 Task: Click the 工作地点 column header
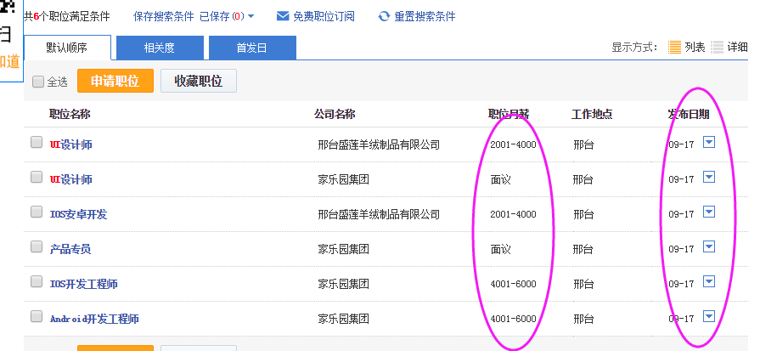[x=592, y=114]
